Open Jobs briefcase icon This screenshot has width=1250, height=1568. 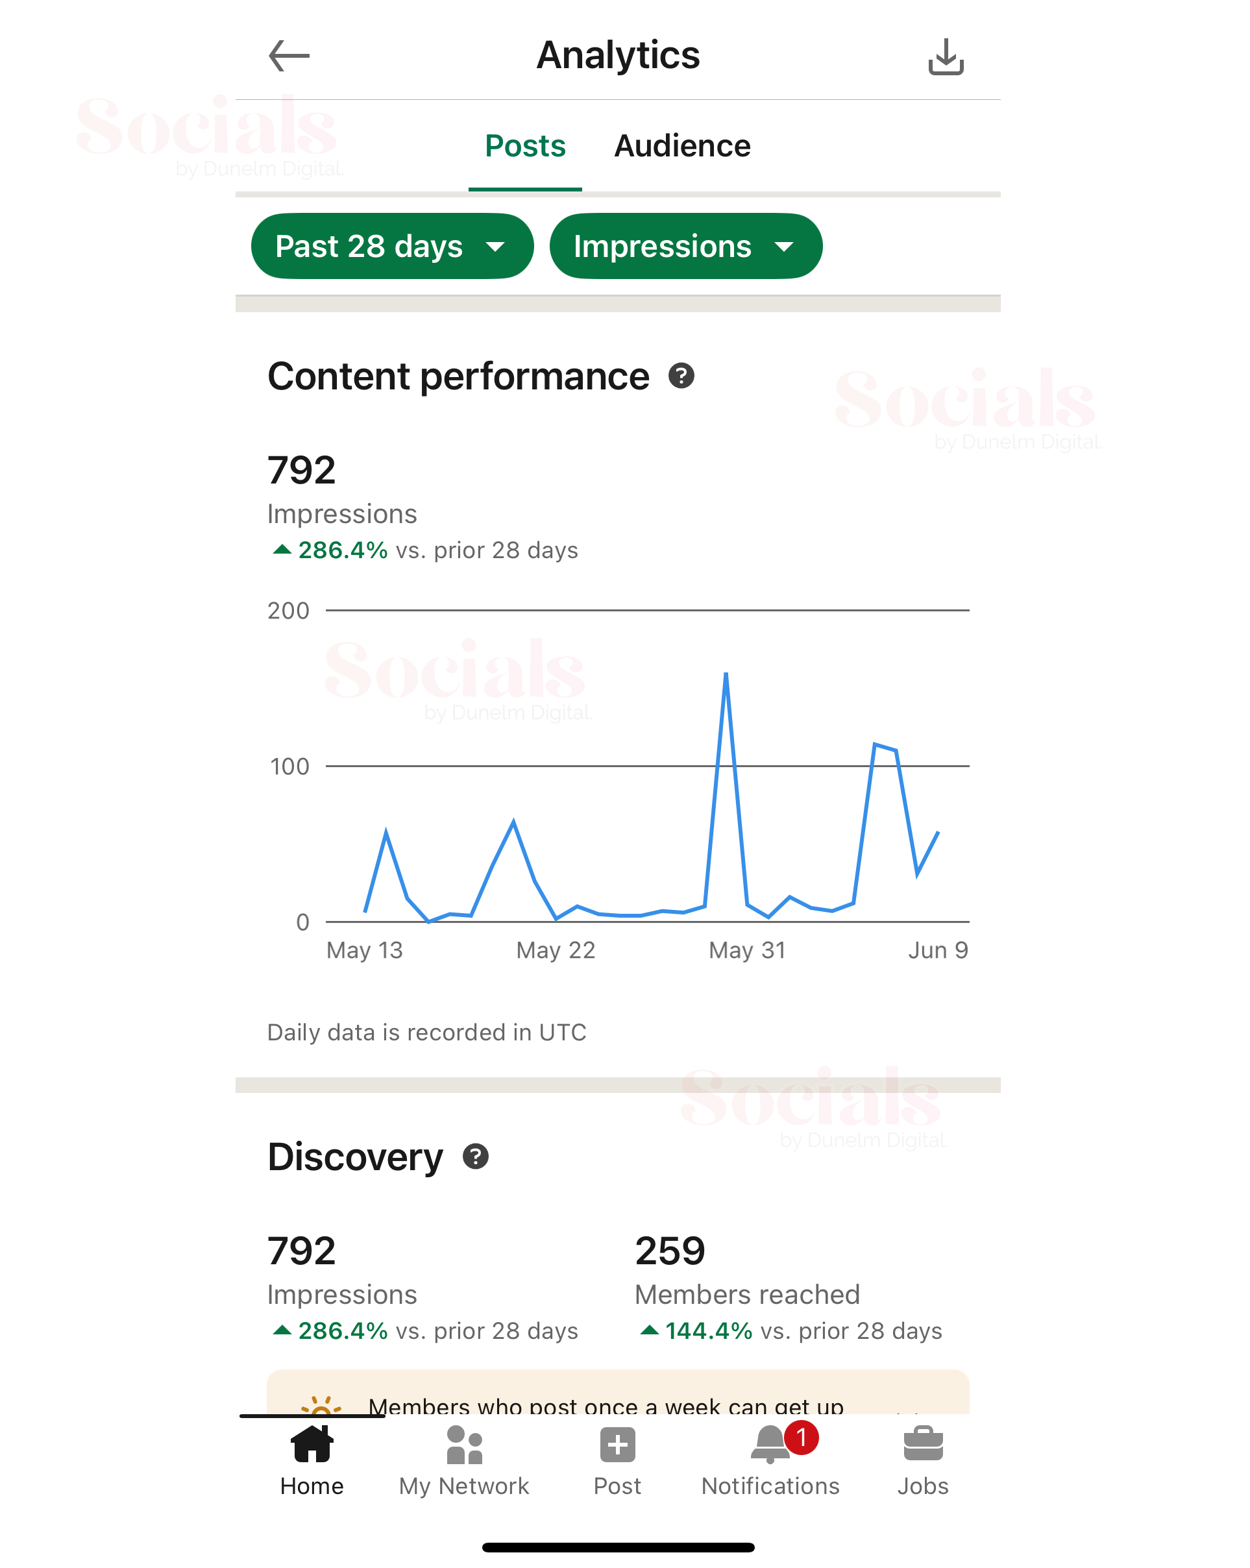(x=923, y=1460)
